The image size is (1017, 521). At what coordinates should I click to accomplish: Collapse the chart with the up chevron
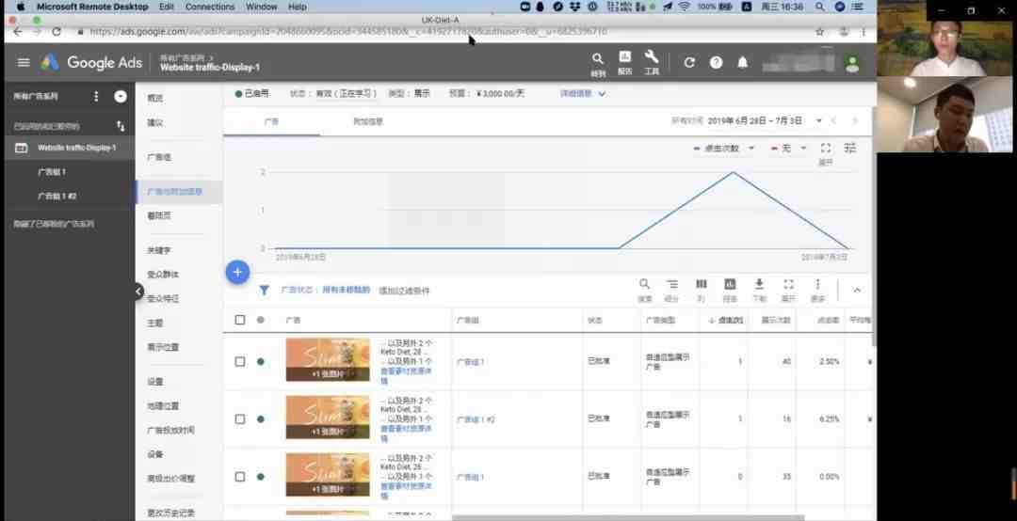point(857,291)
